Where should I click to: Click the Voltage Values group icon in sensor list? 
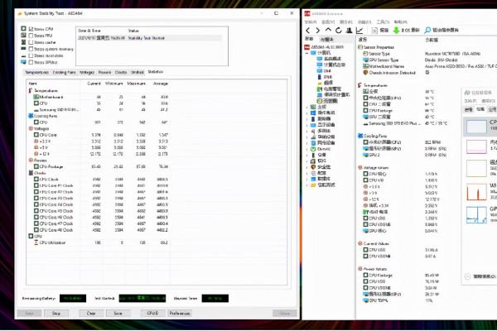[x=360, y=167]
